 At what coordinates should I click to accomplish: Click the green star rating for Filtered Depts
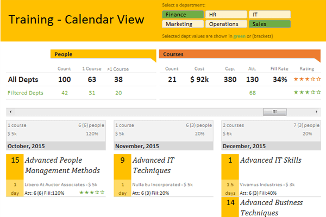[307, 93]
